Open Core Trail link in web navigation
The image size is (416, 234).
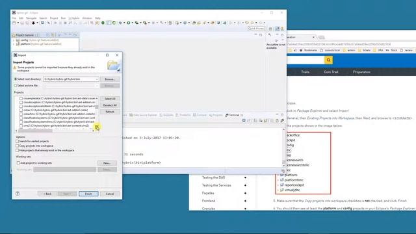coord(331,72)
